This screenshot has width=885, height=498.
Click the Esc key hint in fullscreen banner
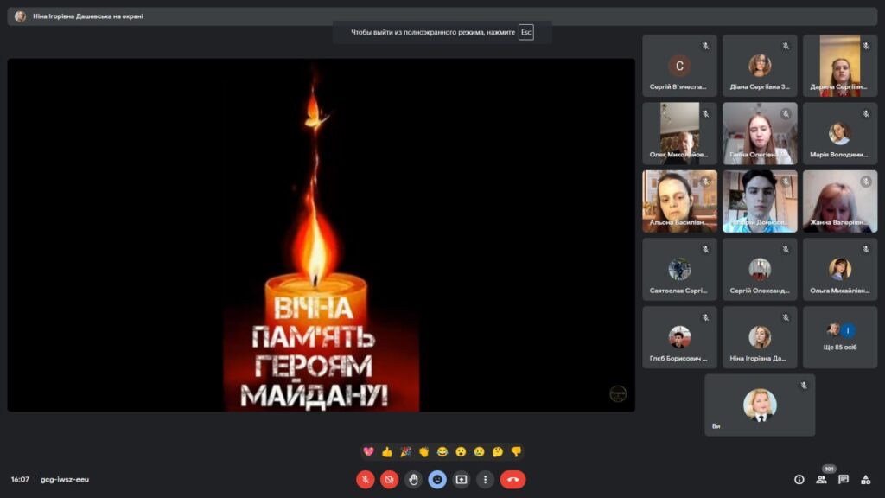(525, 32)
